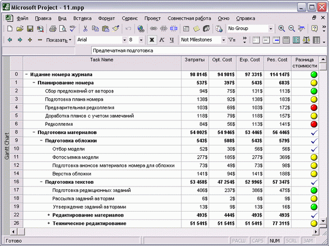Run the Spelling check icon
Screen dimensions: 329x246
[72, 28]
